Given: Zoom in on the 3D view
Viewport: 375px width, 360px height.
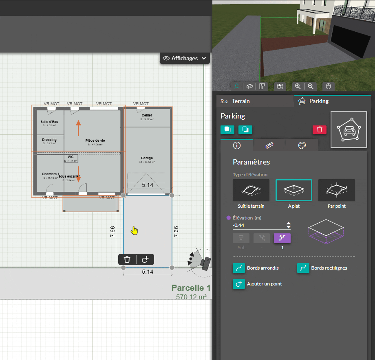Looking at the screenshot, I should pos(298,86).
